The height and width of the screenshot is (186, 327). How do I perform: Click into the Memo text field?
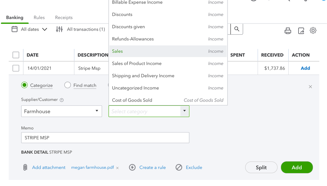(105, 138)
